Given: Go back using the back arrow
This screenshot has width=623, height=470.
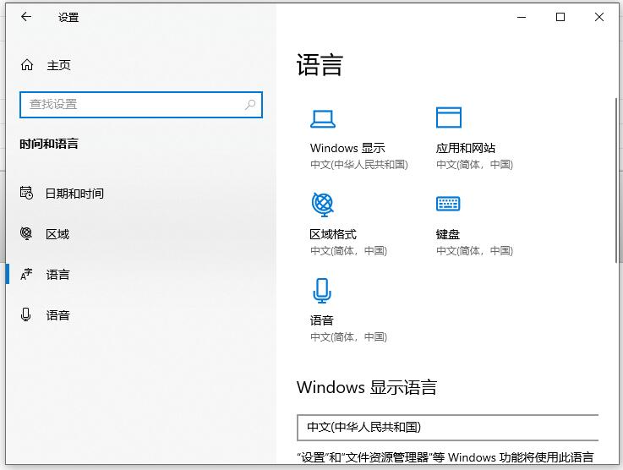Looking at the screenshot, I should coord(26,17).
